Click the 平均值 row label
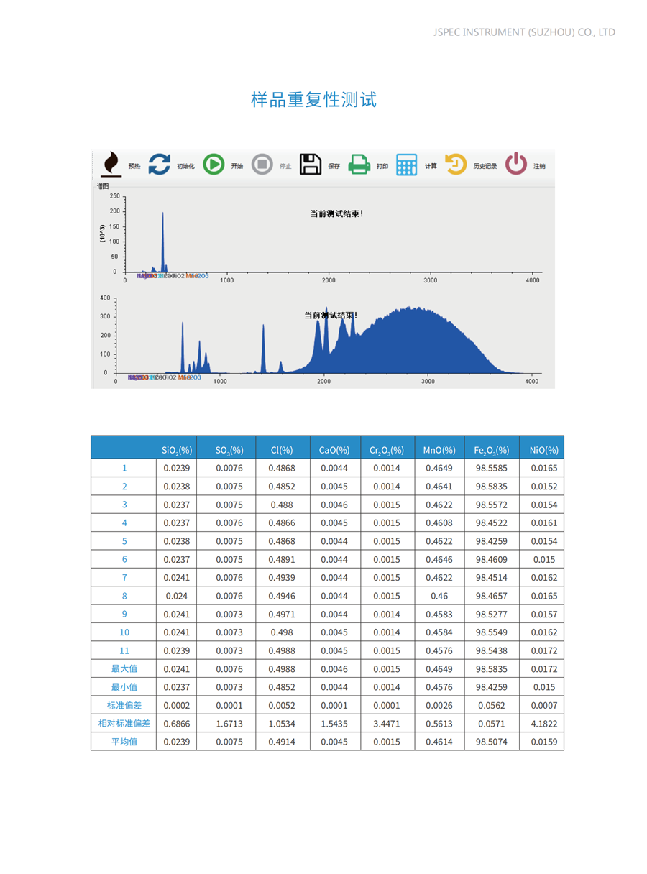Image resolution: width=647 pixels, height=874 pixels. pyautogui.click(x=124, y=742)
